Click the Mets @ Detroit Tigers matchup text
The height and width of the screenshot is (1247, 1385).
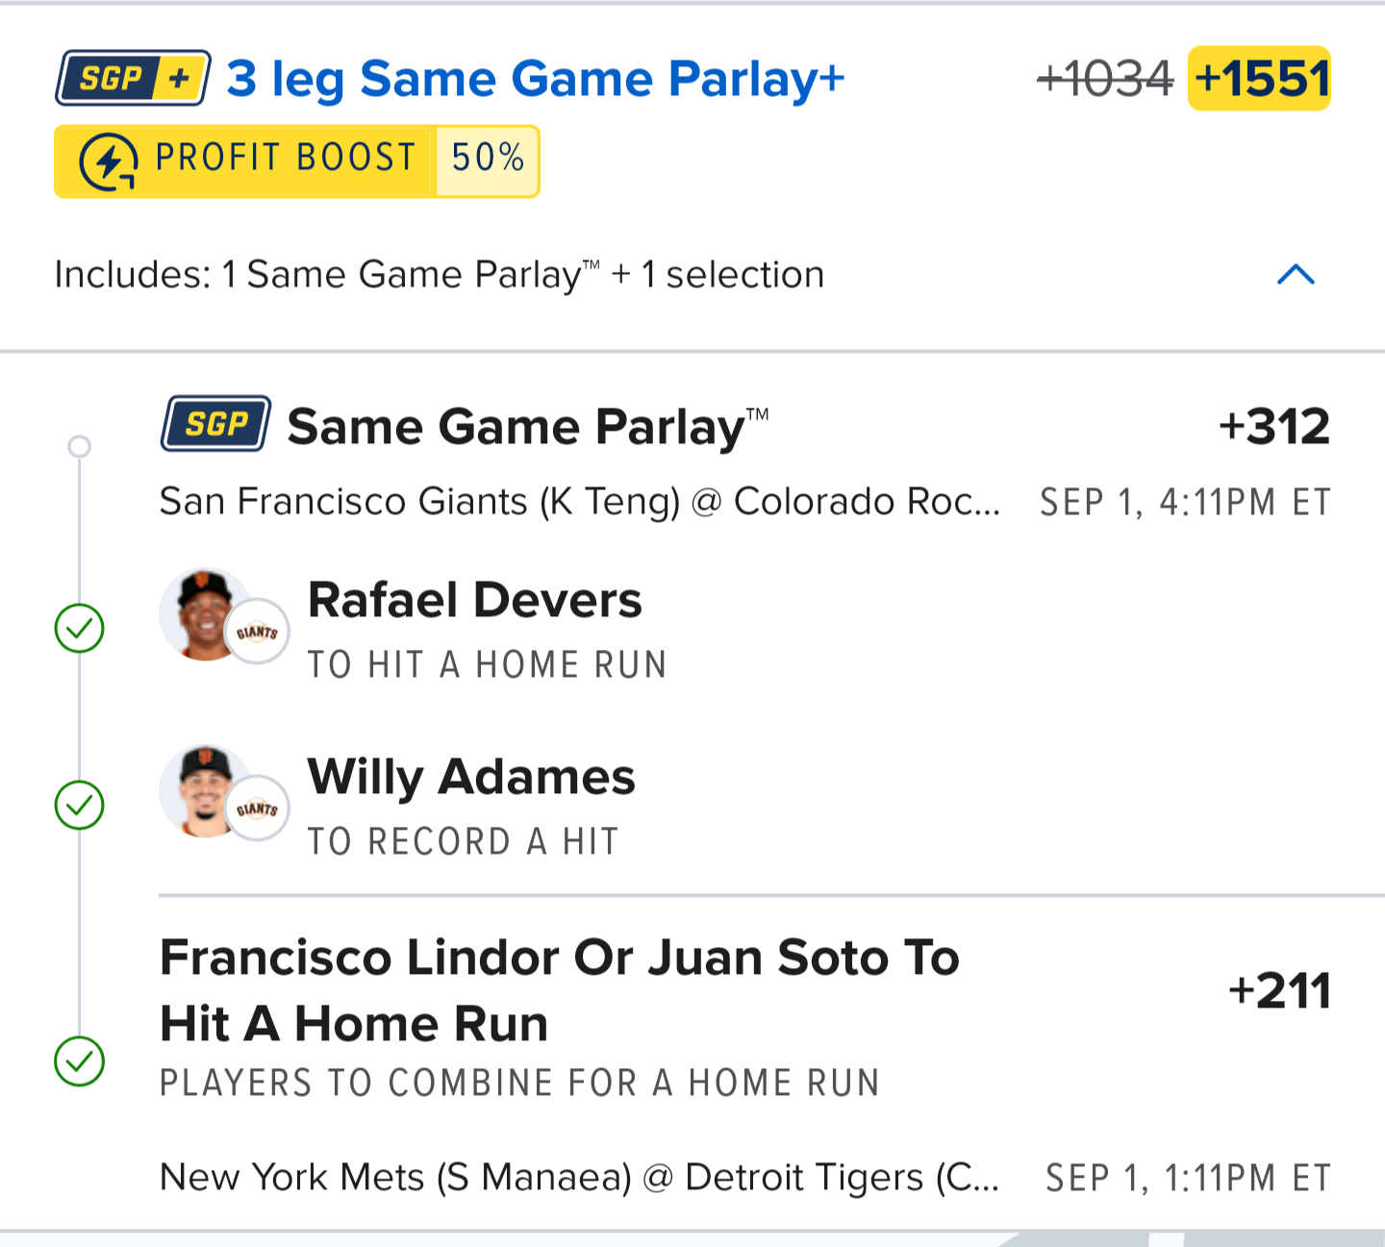[579, 1178]
